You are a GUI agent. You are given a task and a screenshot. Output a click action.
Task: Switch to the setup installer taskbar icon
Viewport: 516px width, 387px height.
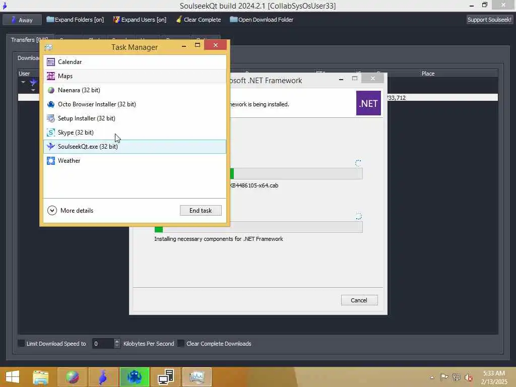coord(165,377)
